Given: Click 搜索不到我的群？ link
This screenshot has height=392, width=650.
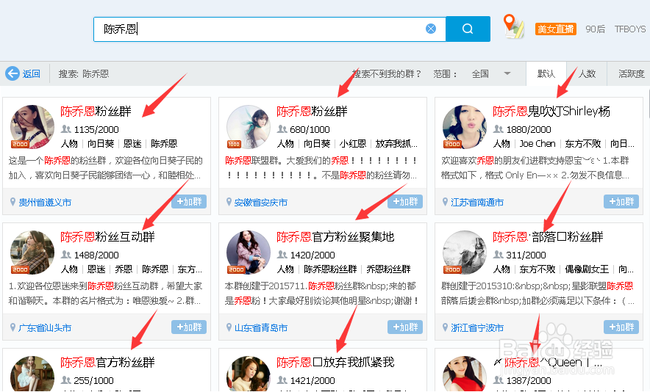Looking at the screenshot, I should [386, 74].
